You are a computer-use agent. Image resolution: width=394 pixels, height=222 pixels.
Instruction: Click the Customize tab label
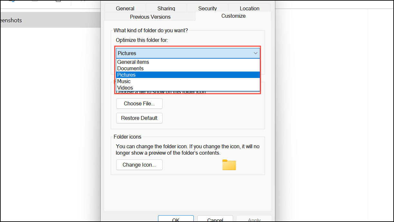pyautogui.click(x=233, y=16)
